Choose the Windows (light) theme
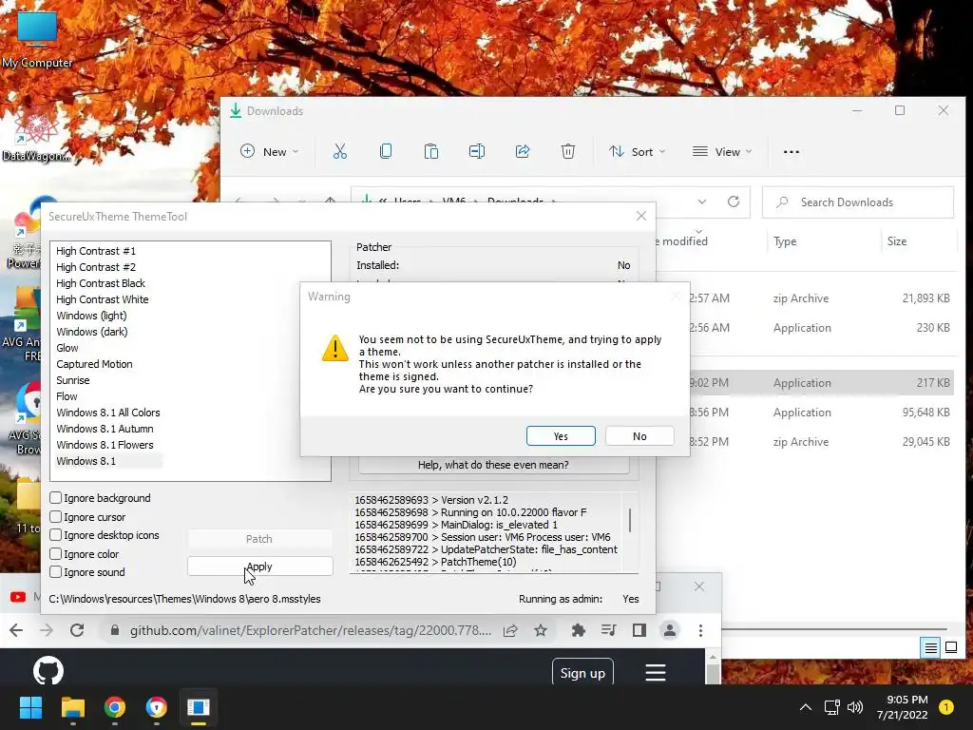973x730 pixels. pos(91,316)
